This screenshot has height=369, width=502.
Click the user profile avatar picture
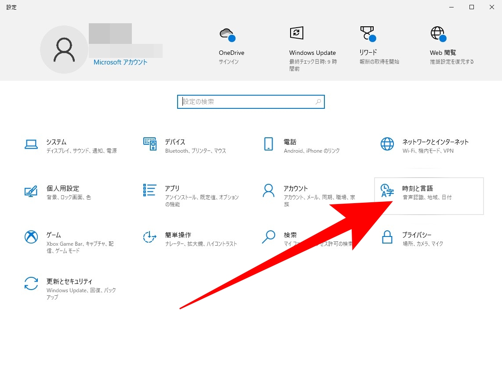(64, 50)
